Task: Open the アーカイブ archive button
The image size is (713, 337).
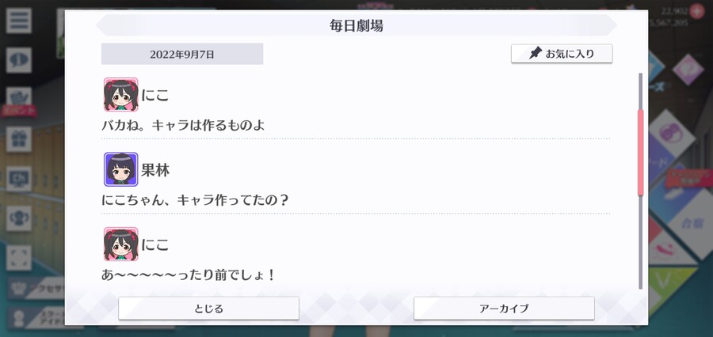Action: (x=504, y=309)
